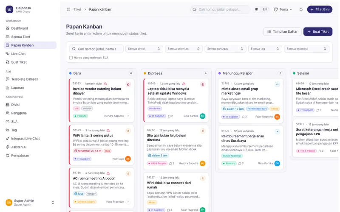Click urgent flame icon on Laptop tidak bisa menyala card
The width and height of the screenshot is (340, 212).
pyautogui.click(x=203, y=84)
